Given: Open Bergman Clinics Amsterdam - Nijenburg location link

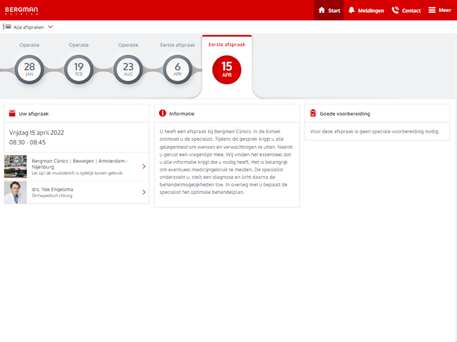Looking at the screenshot, I should tap(77, 166).
